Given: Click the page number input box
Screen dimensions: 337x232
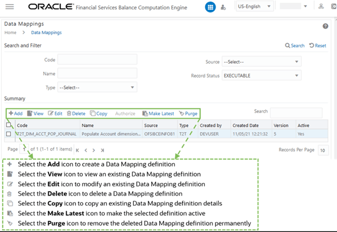Looking at the screenshot, I should coord(24,149).
